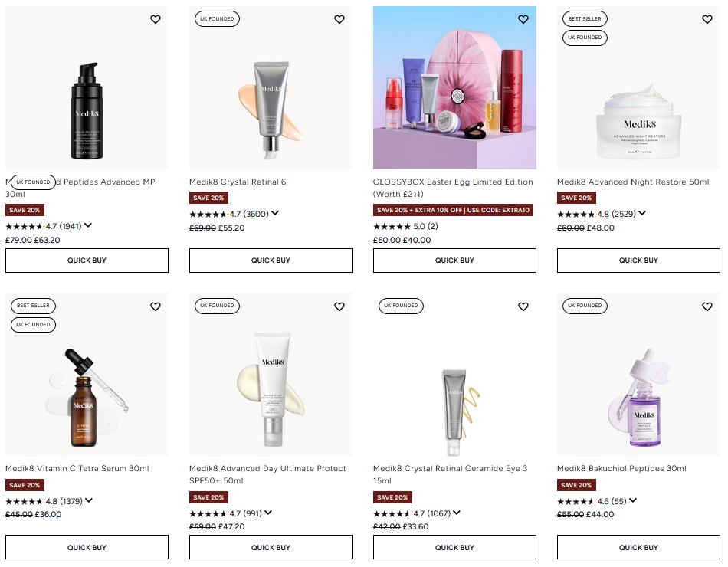Click the SAVE 20% badge on Bakuchiol Peptides

click(x=576, y=485)
